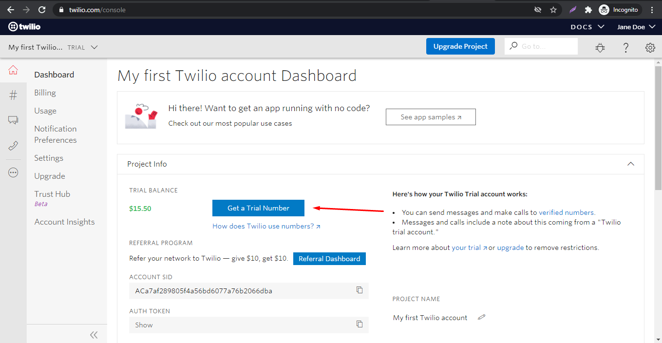Open All Products ellipsis icon
Screen dimensions: 662x343
(x=13, y=172)
